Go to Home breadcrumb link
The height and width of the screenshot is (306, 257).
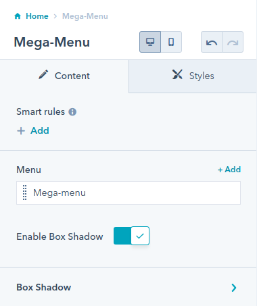click(37, 16)
